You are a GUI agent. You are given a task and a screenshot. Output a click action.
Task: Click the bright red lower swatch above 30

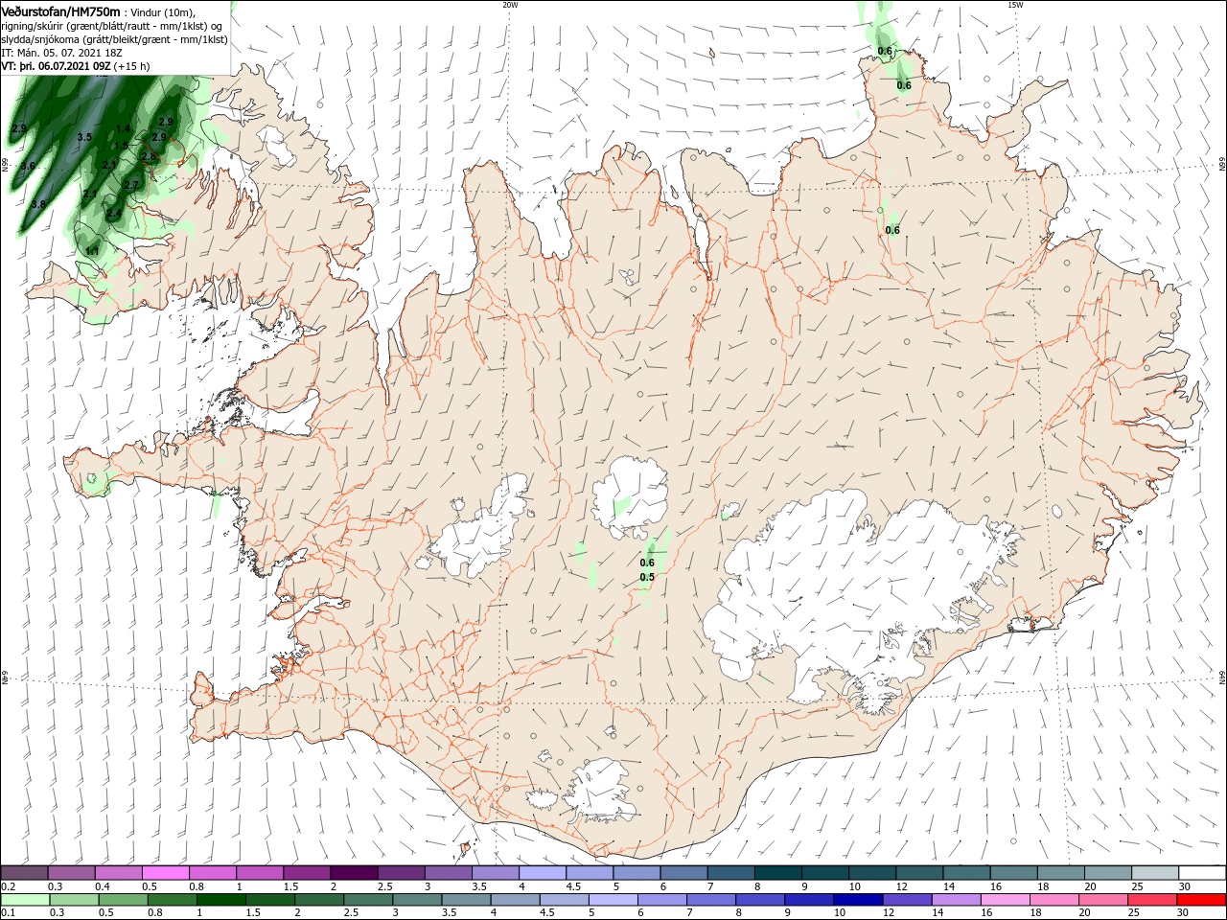point(1200,900)
